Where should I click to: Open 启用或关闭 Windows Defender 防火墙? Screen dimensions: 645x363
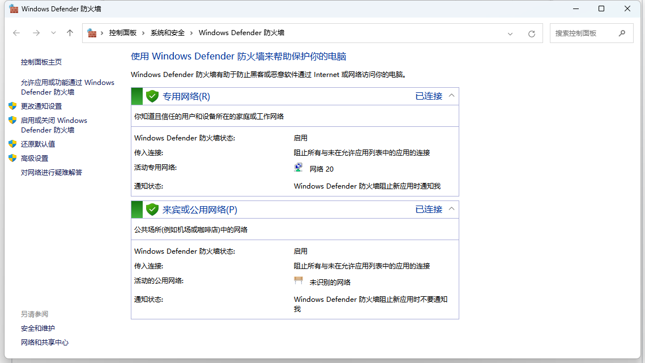pos(54,125)
